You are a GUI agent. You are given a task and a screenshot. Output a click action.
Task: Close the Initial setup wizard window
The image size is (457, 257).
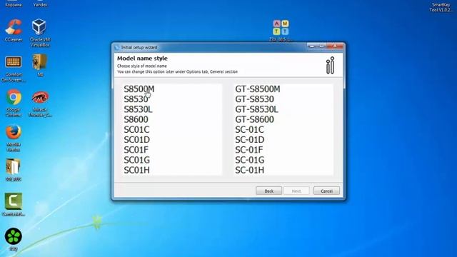point(335,46)
